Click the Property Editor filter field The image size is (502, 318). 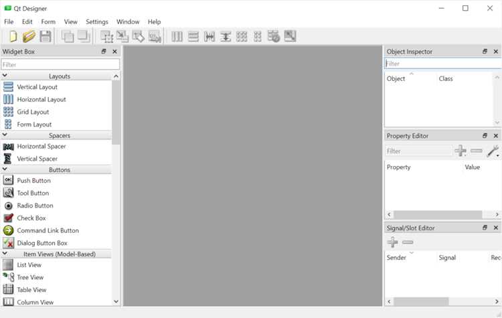[x=418, y=151]
